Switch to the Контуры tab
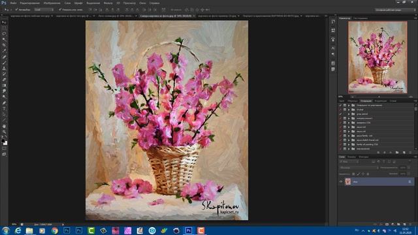 (363, 157)
